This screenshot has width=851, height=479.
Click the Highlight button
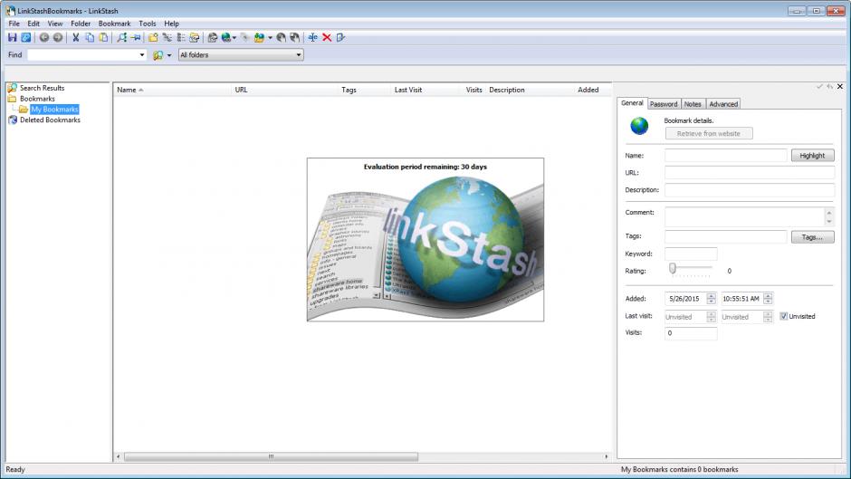[x=812, y=156]
